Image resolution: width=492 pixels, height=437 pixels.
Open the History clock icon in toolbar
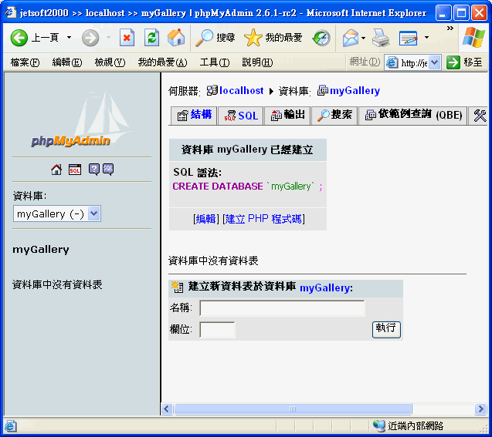tap(321, 38)
